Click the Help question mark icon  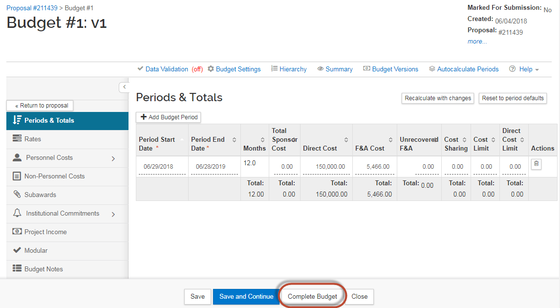(512, 68)
